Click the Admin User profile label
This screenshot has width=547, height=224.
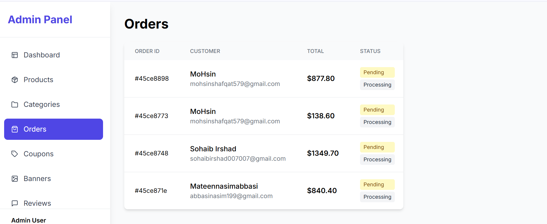point(29,220)
